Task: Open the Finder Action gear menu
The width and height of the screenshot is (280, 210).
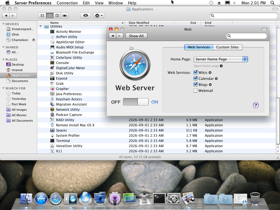Action: pos(99,16)
